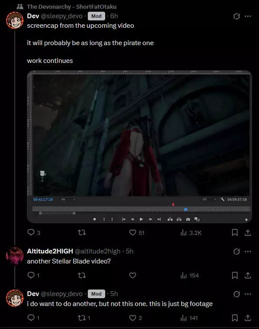The height and width of the screenshot is (329, 259).
Task: Open The Devonarchy - ShortFatOtaku community link
Action: pos(72,7)
